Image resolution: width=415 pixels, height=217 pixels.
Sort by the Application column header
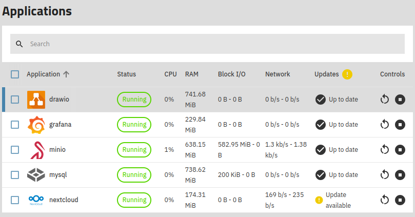(x=44, y=74)
